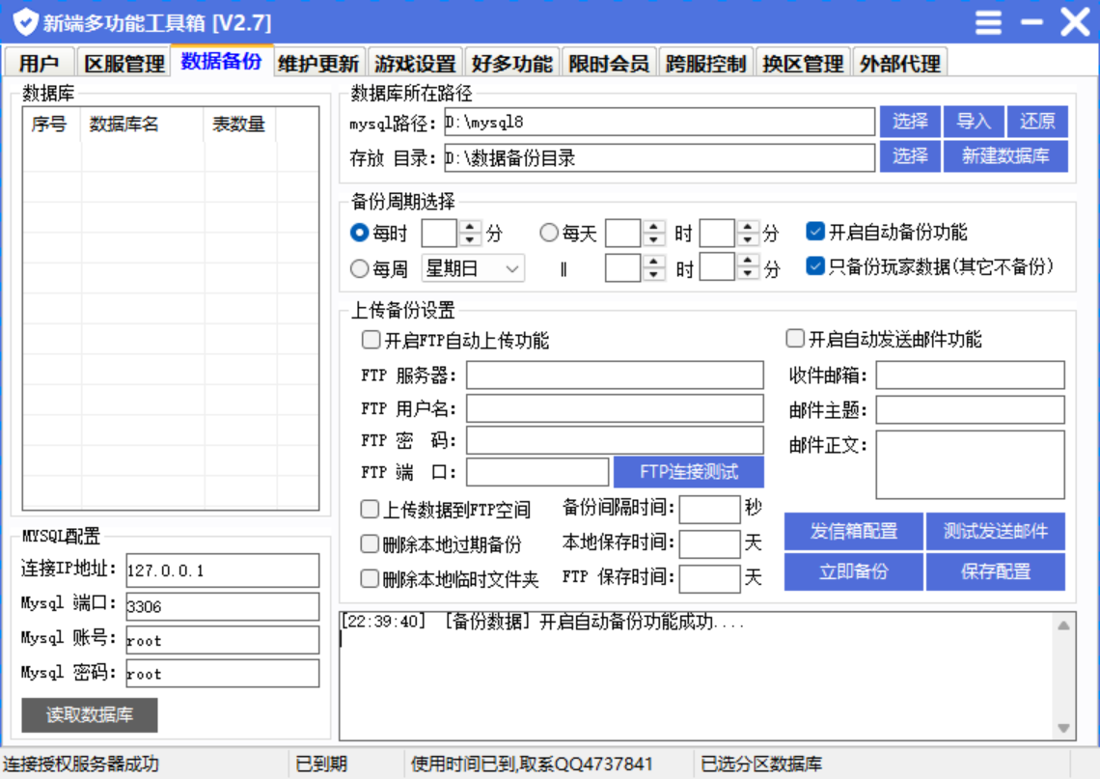The image size is (1100, 779).
Task: Enable 开启FTP自动上传功能 checkbox
Action: tap(371, 340)
